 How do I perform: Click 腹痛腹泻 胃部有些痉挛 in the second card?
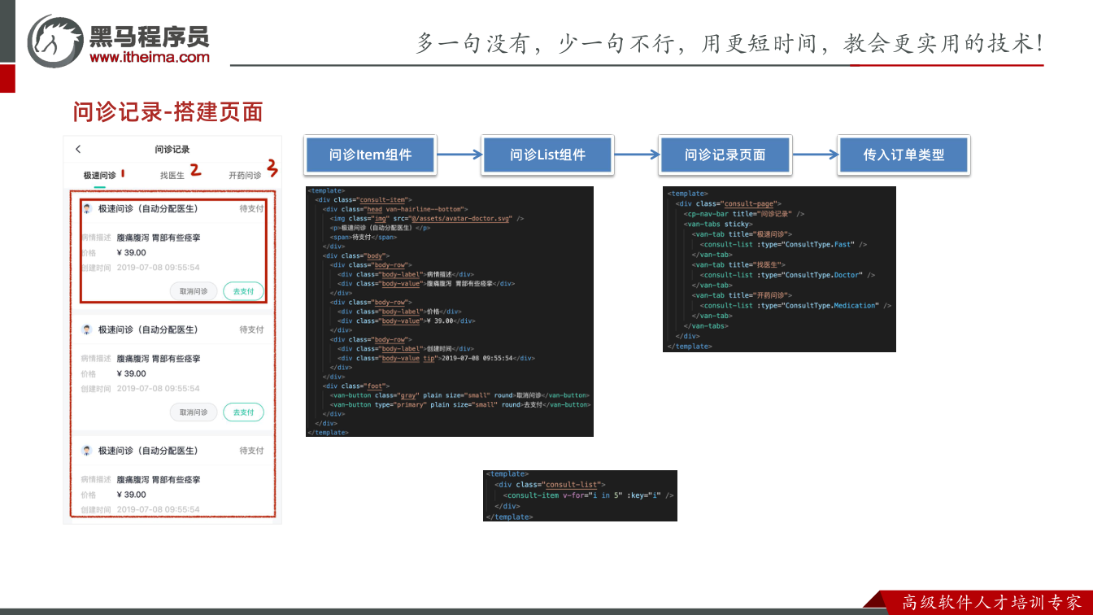click(x=159, y=359)
